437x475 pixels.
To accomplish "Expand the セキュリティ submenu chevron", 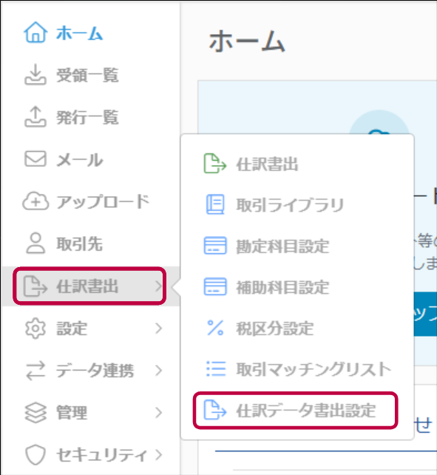I will pos(158,454).
